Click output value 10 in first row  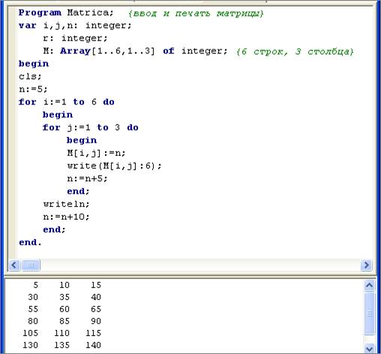pyautogui.click(x=64, y=285)
